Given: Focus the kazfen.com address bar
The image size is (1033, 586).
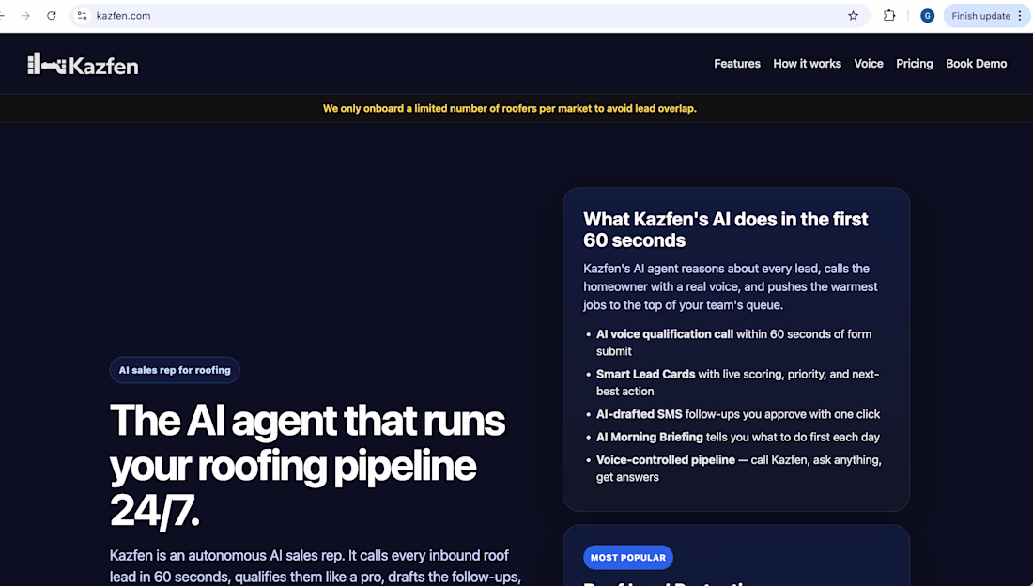Looking at the screenshot, I should click(x=461, y=16).
